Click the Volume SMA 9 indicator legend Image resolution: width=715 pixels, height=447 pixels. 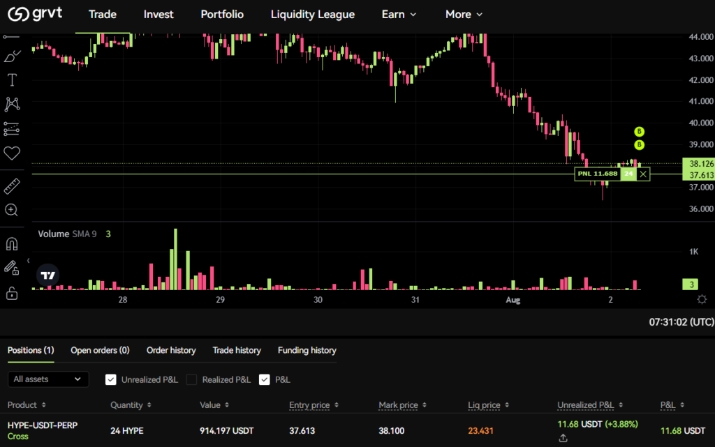tap(74, 234)
